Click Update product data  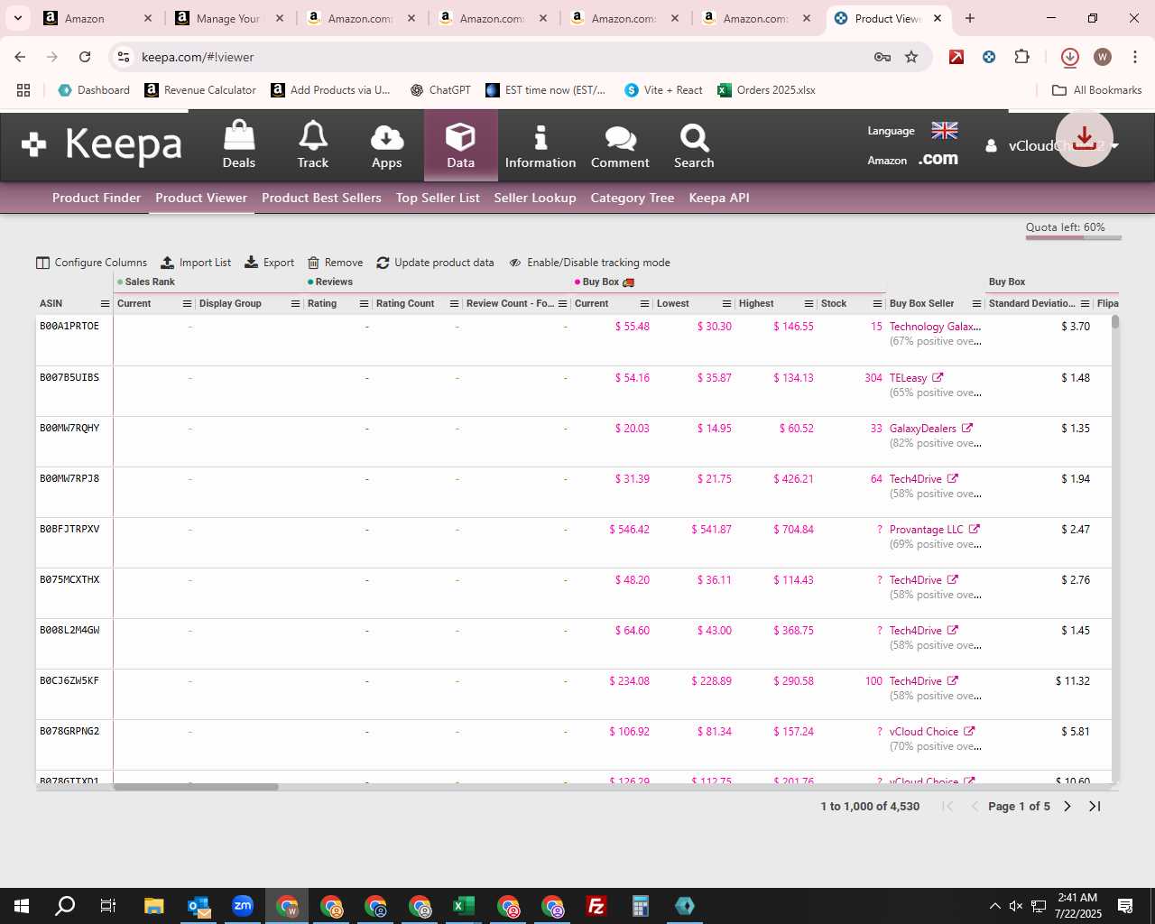click(x=435, y=263)
